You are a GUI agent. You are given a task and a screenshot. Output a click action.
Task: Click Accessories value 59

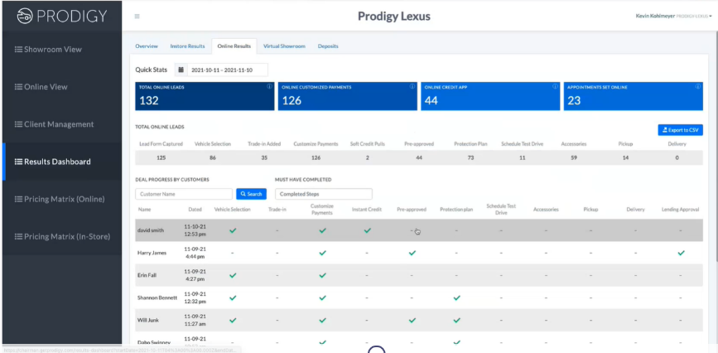point(574,157)
